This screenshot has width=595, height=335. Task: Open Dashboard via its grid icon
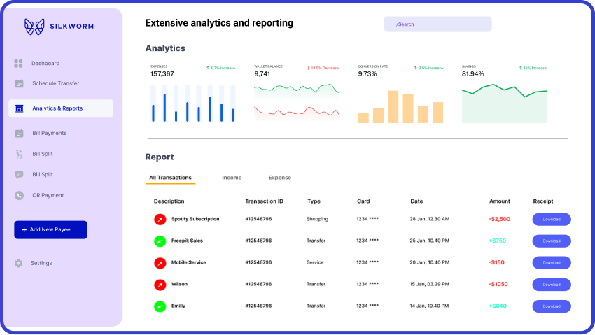tap(19, 64)
